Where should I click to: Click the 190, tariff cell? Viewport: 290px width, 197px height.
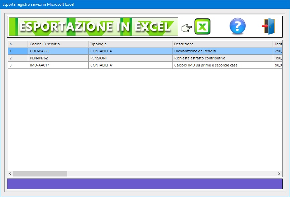click(278, 58)
